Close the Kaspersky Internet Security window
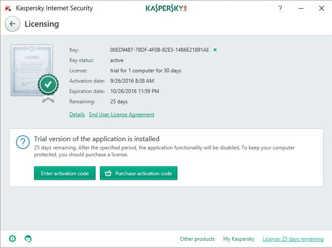The image size is (332, 248). [322, 8]
